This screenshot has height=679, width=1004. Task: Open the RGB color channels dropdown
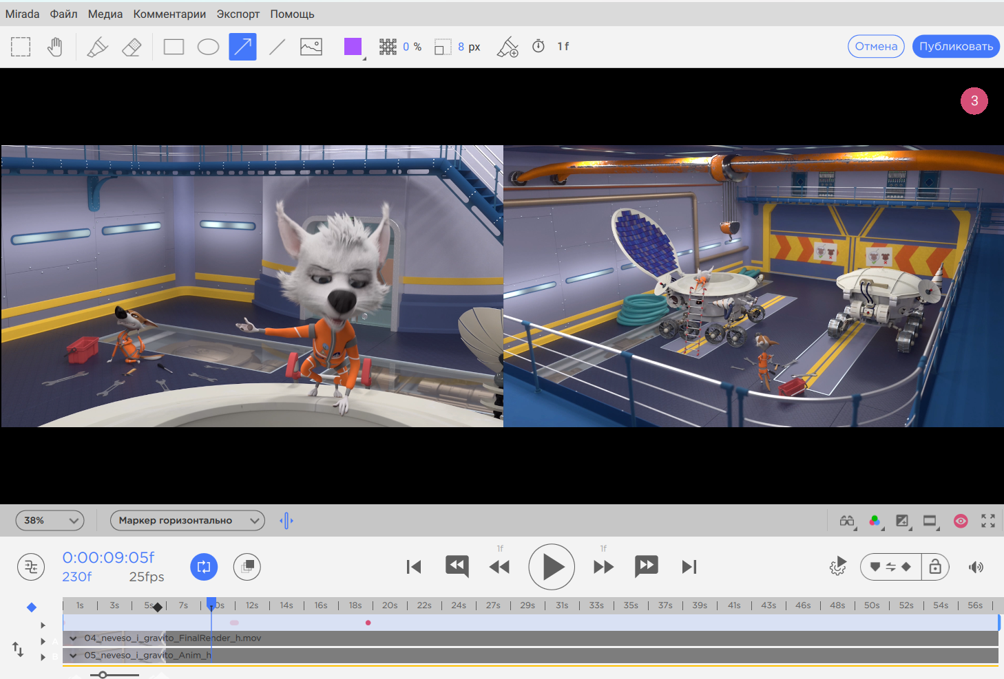875,521
